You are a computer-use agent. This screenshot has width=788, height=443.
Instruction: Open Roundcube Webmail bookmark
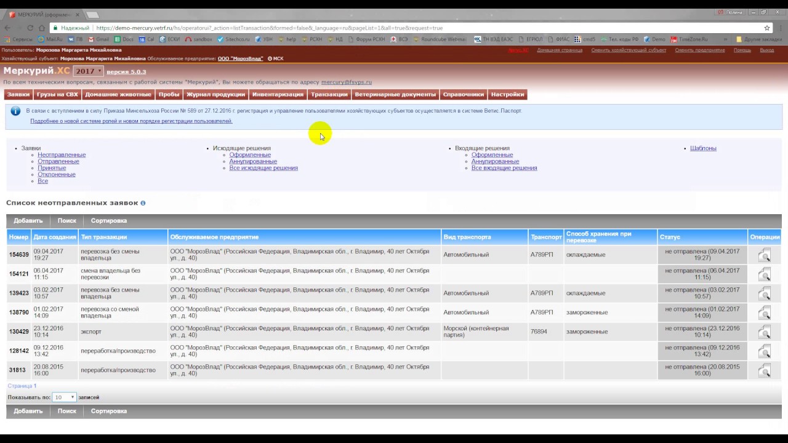point(440,39)
